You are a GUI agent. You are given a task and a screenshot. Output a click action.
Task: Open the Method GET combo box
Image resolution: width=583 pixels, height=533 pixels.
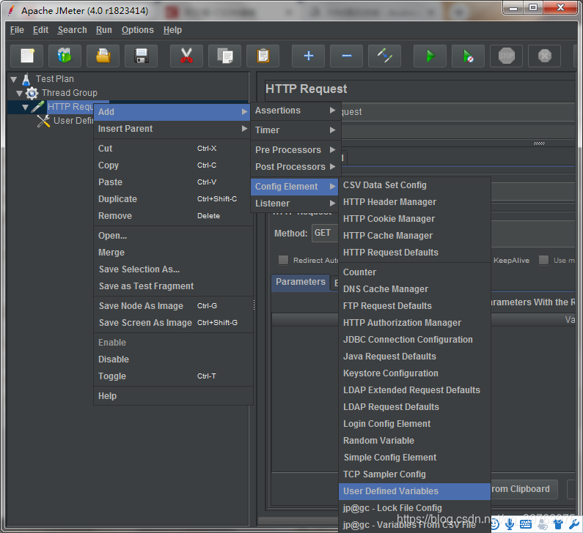[325, 233]
